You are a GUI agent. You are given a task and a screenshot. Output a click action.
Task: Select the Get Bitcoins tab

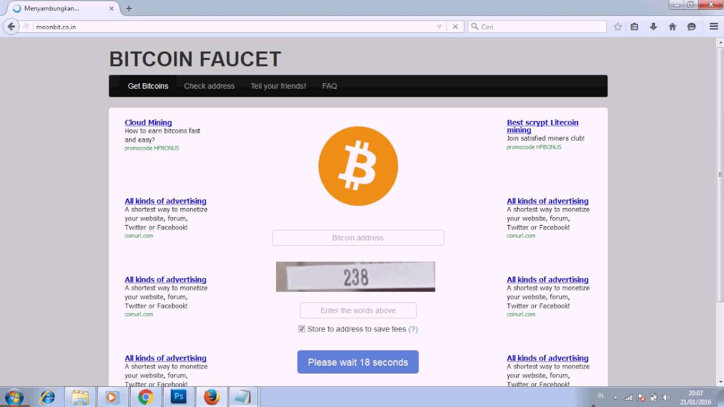(x=148, y=86)
